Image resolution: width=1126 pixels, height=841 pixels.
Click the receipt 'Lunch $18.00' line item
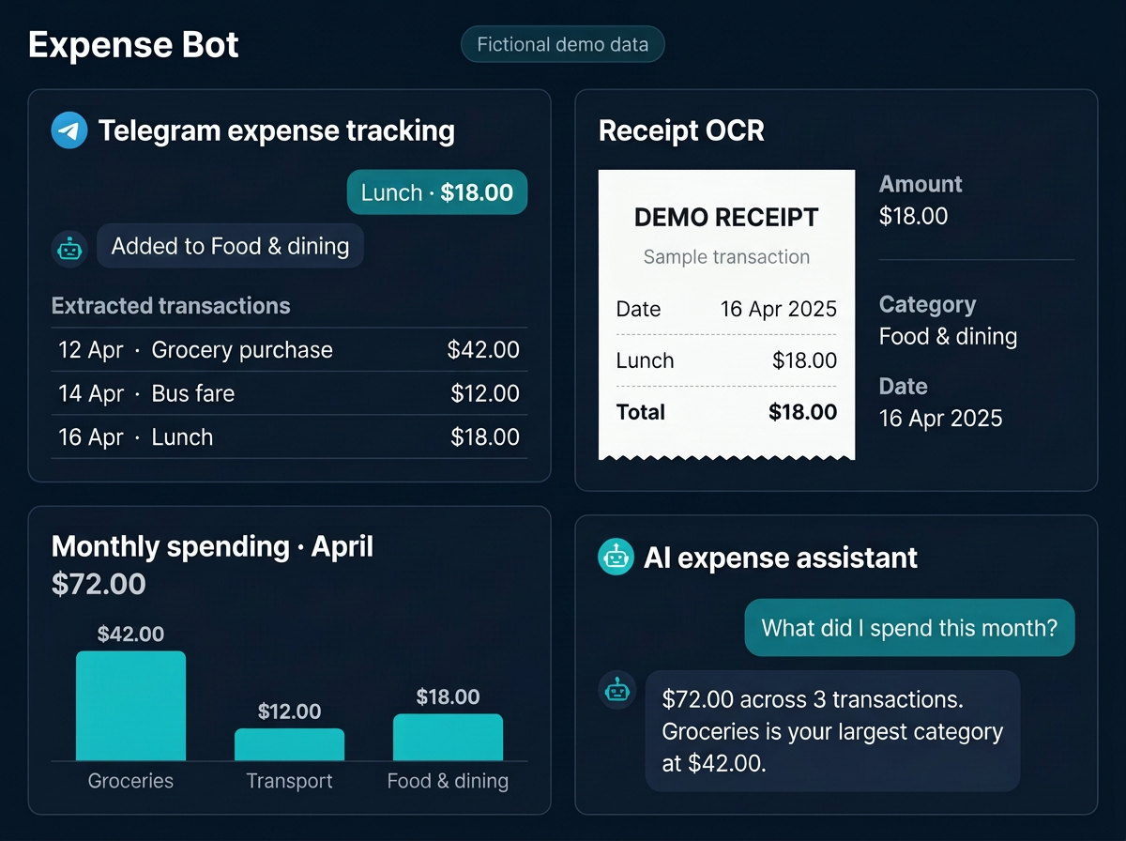click(726, 360)
